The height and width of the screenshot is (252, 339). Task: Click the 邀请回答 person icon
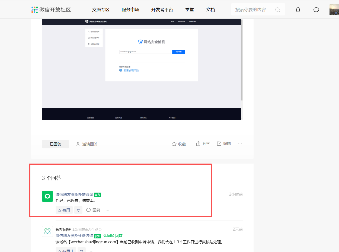click(x=78, y=144)
